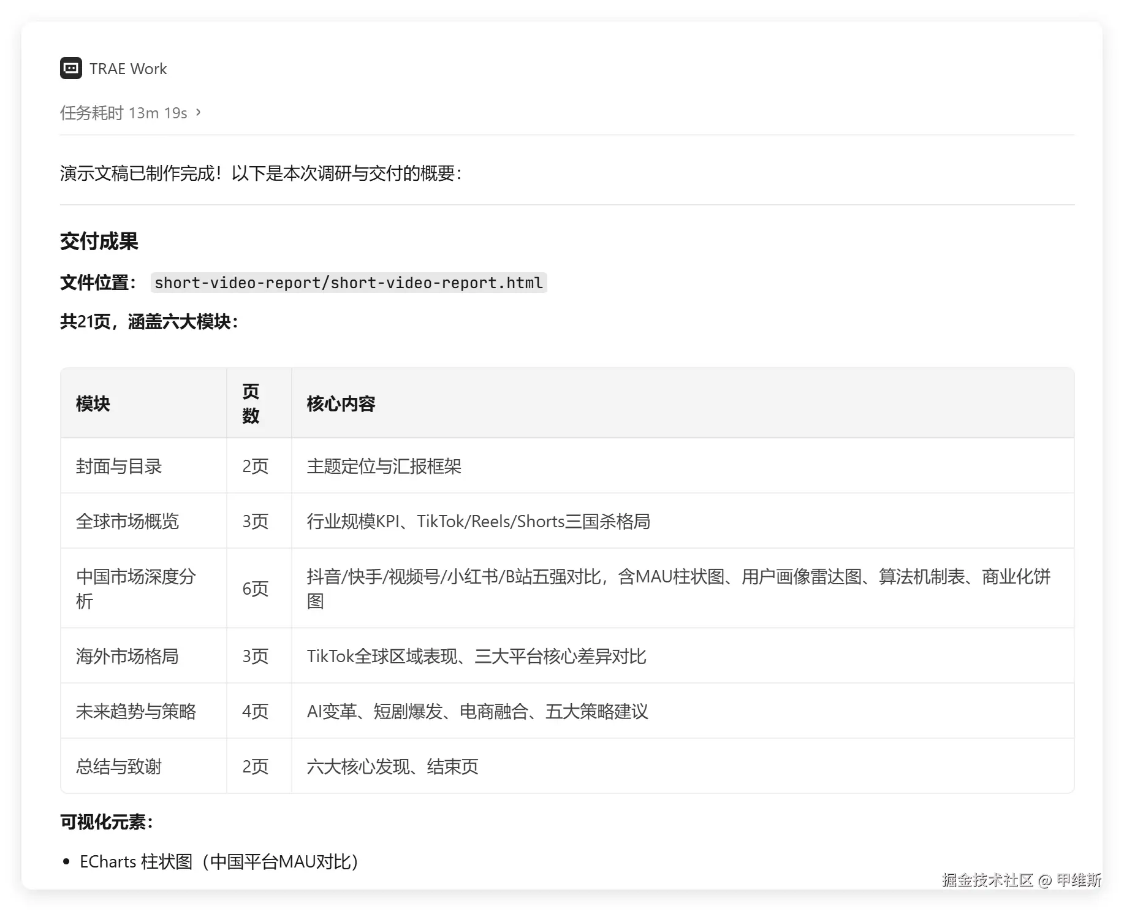Click file path short-video-report/short-video-report.html
This screenshot has height=911, width=1124.
click(349, 283)
